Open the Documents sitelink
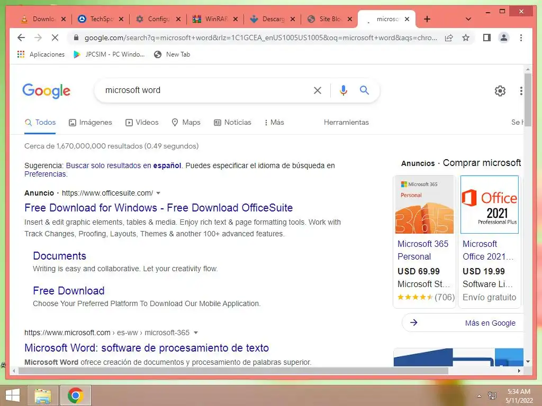The width and height of the screenshot is (542, 406). (x=59, y=256)
